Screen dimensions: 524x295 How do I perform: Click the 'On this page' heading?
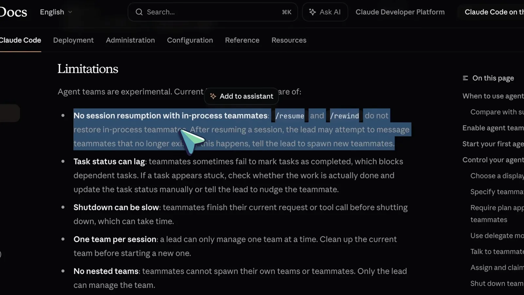point(493,78)
